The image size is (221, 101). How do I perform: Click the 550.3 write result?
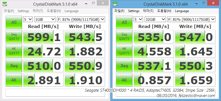[195, 66]
